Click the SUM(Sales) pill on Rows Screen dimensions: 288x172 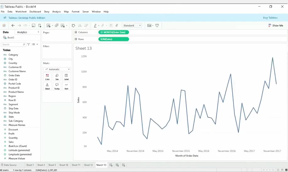(x=114, y=39)
